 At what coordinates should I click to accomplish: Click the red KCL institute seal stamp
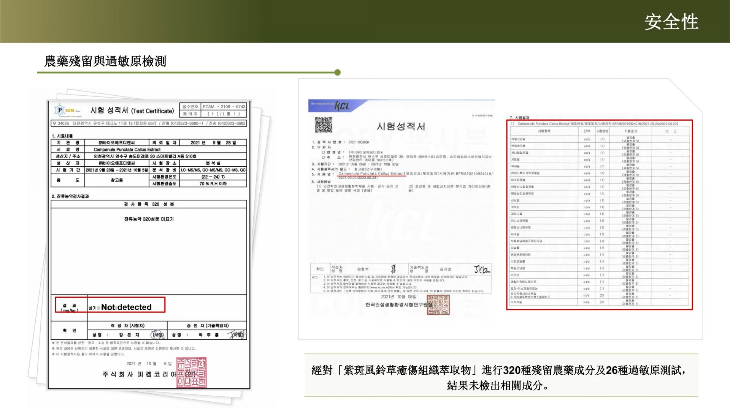coord(438,304)
